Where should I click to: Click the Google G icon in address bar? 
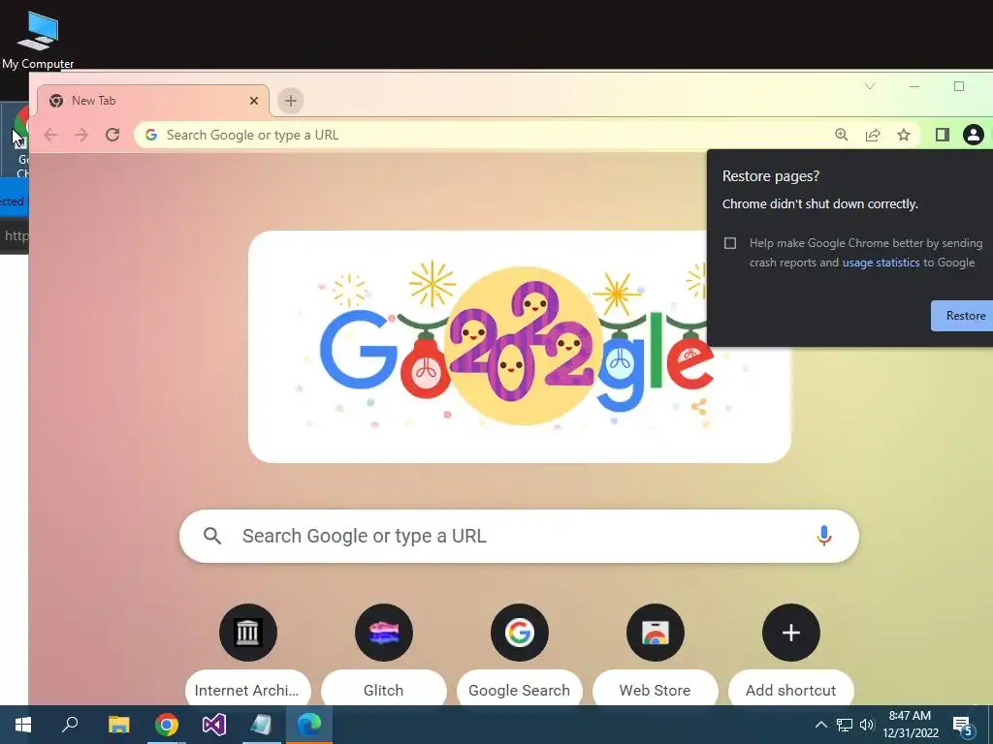(x=151, y=135)
